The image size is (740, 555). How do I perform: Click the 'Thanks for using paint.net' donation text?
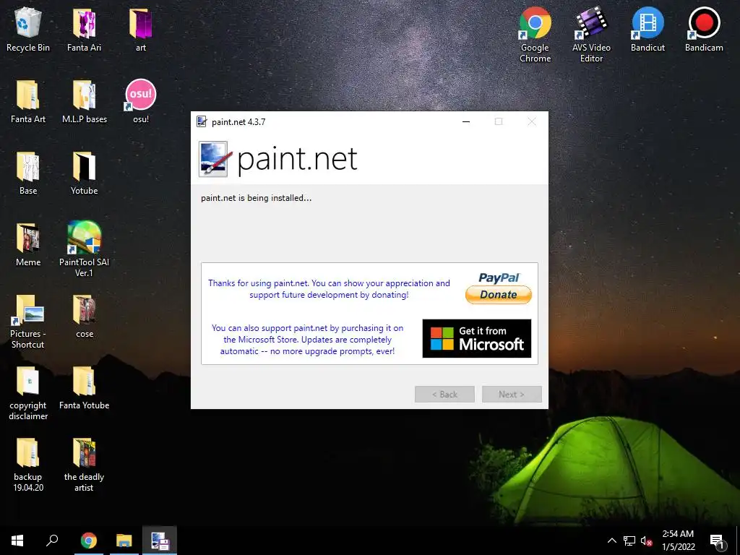(x=329, y=289)
